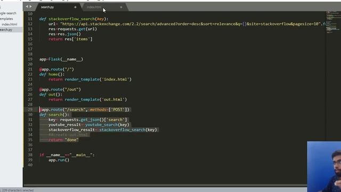Click the '/out' route decorator
The image size is (341, 192).
pos(60,90)
